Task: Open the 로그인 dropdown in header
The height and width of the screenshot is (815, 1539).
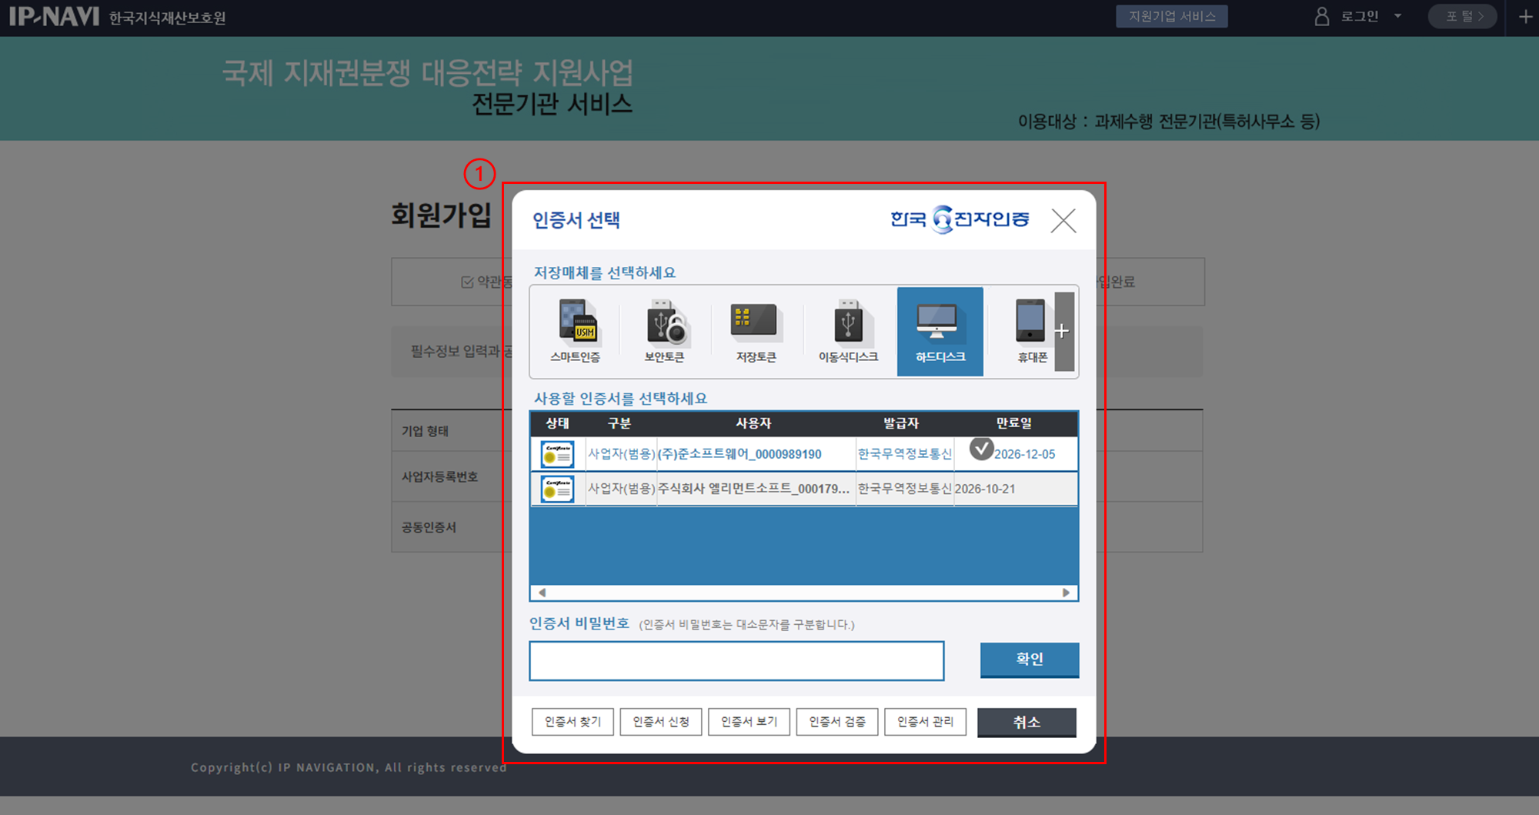Action: coord(1359,16)
